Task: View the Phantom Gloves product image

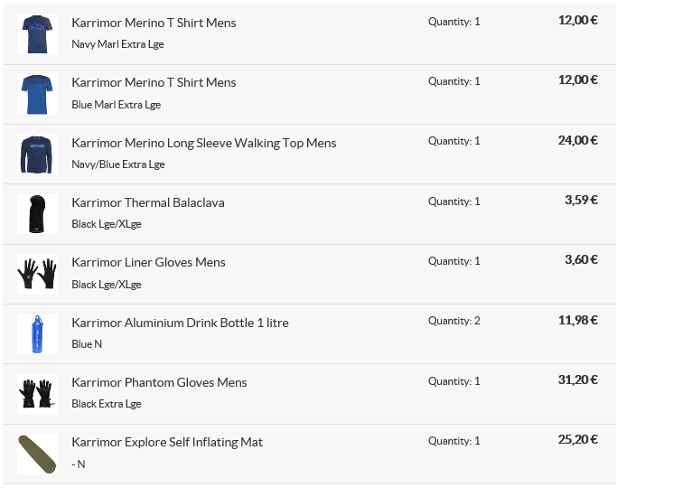Action: pyautogui.click(x=37, y=394)
